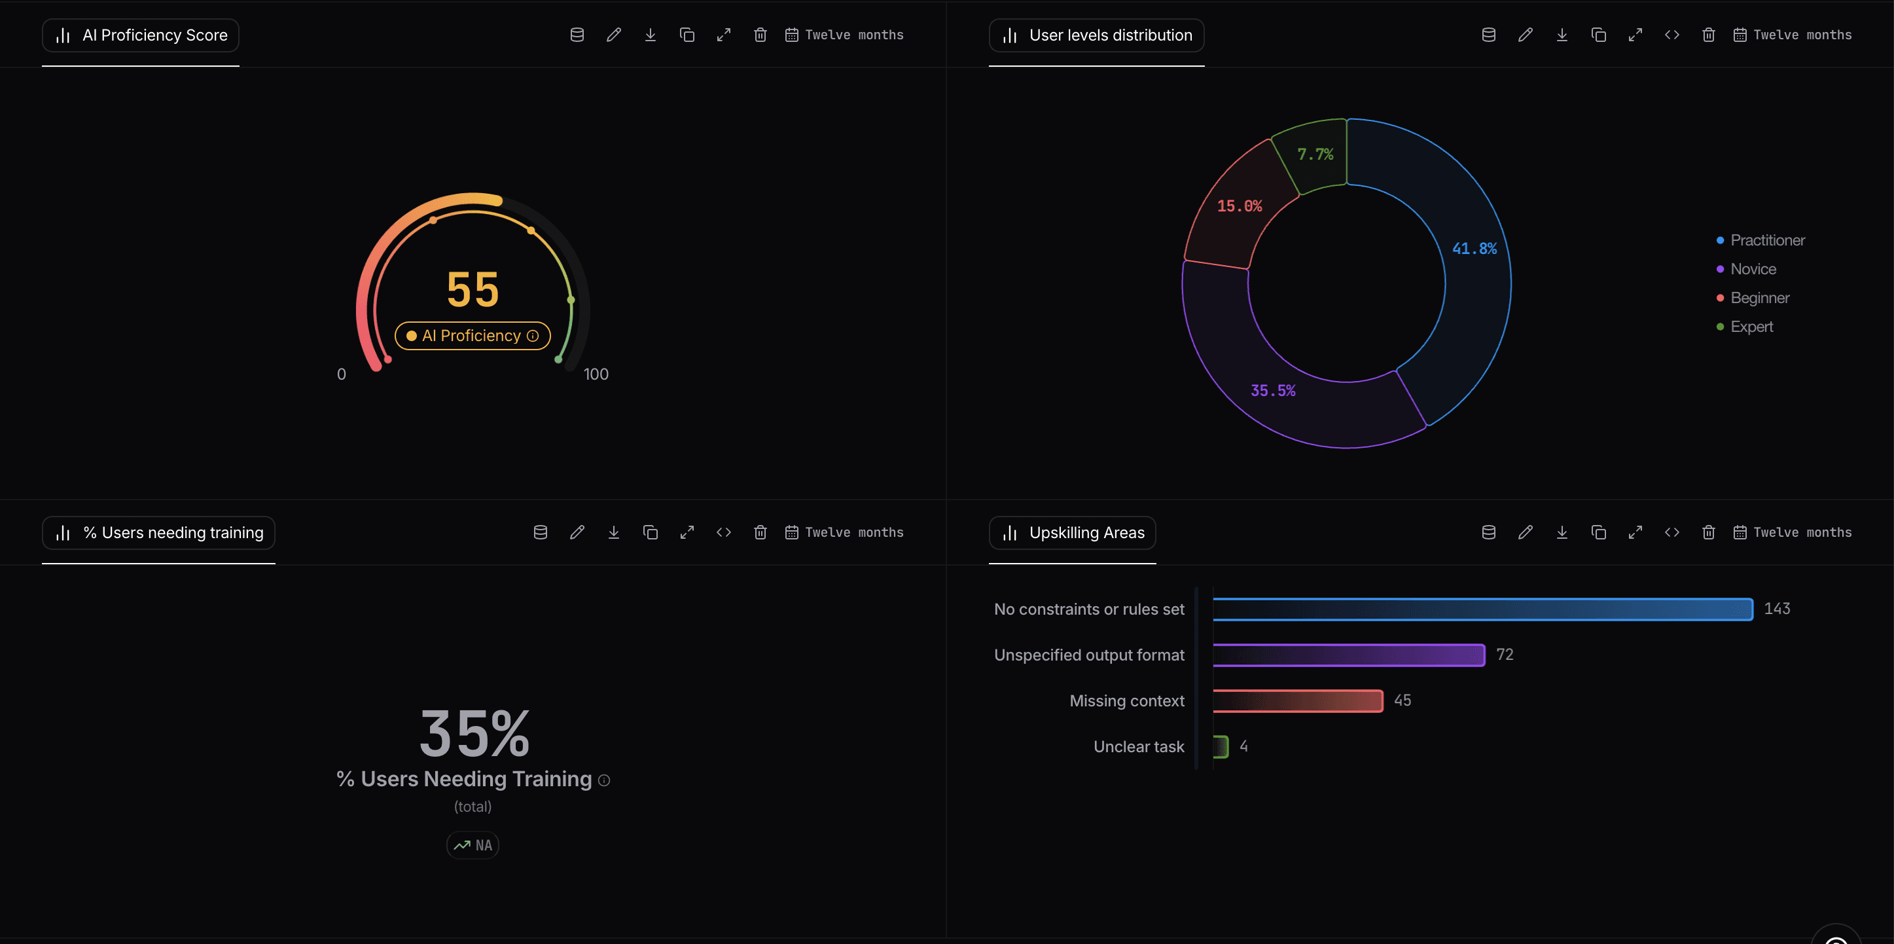This screenshot has width=1894, height=944.
Task: Click the Unspecified output format bar
Action: 1349,655
